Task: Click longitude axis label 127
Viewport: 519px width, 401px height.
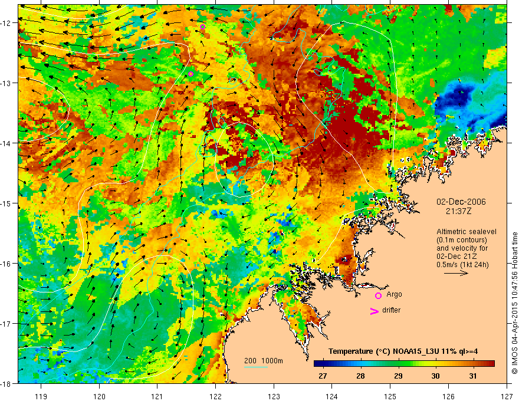Action: point(507,396)
